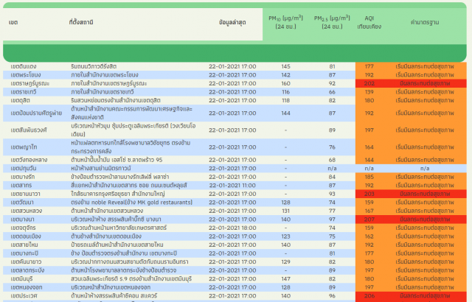
Task: Select station หน้าห้างสามย่านมิตรทาวน์
Action: (x=101, y=168)
